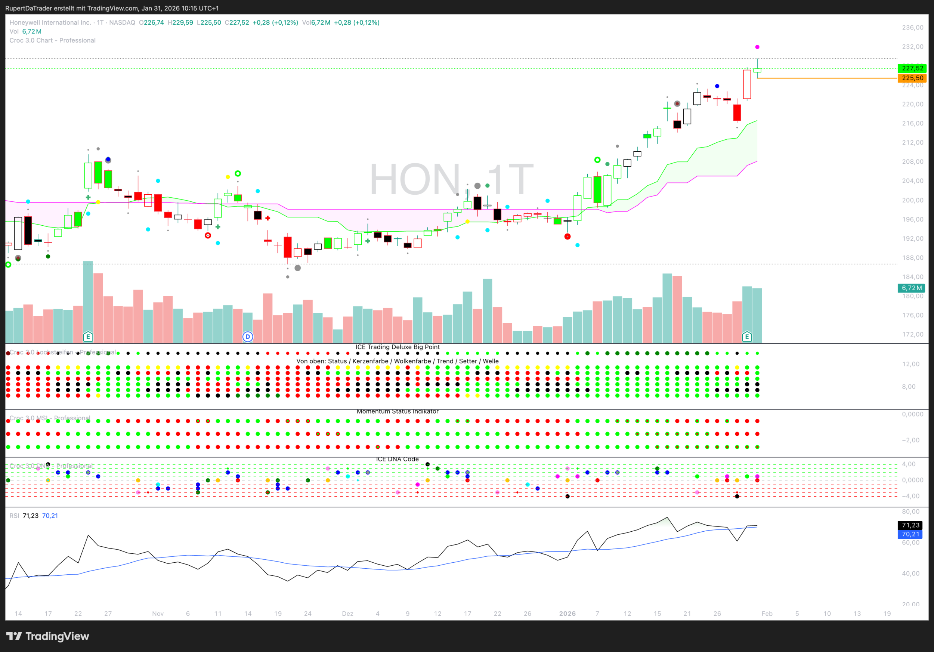The width and height of the screenshot is (934, 652).
Task: Click the TradingView logo
Action: [x=48, y=636]
